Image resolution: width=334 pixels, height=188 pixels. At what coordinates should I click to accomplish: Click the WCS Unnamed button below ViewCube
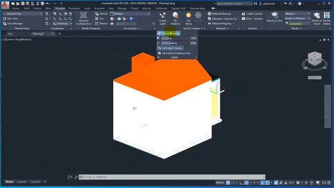(315, 78)
